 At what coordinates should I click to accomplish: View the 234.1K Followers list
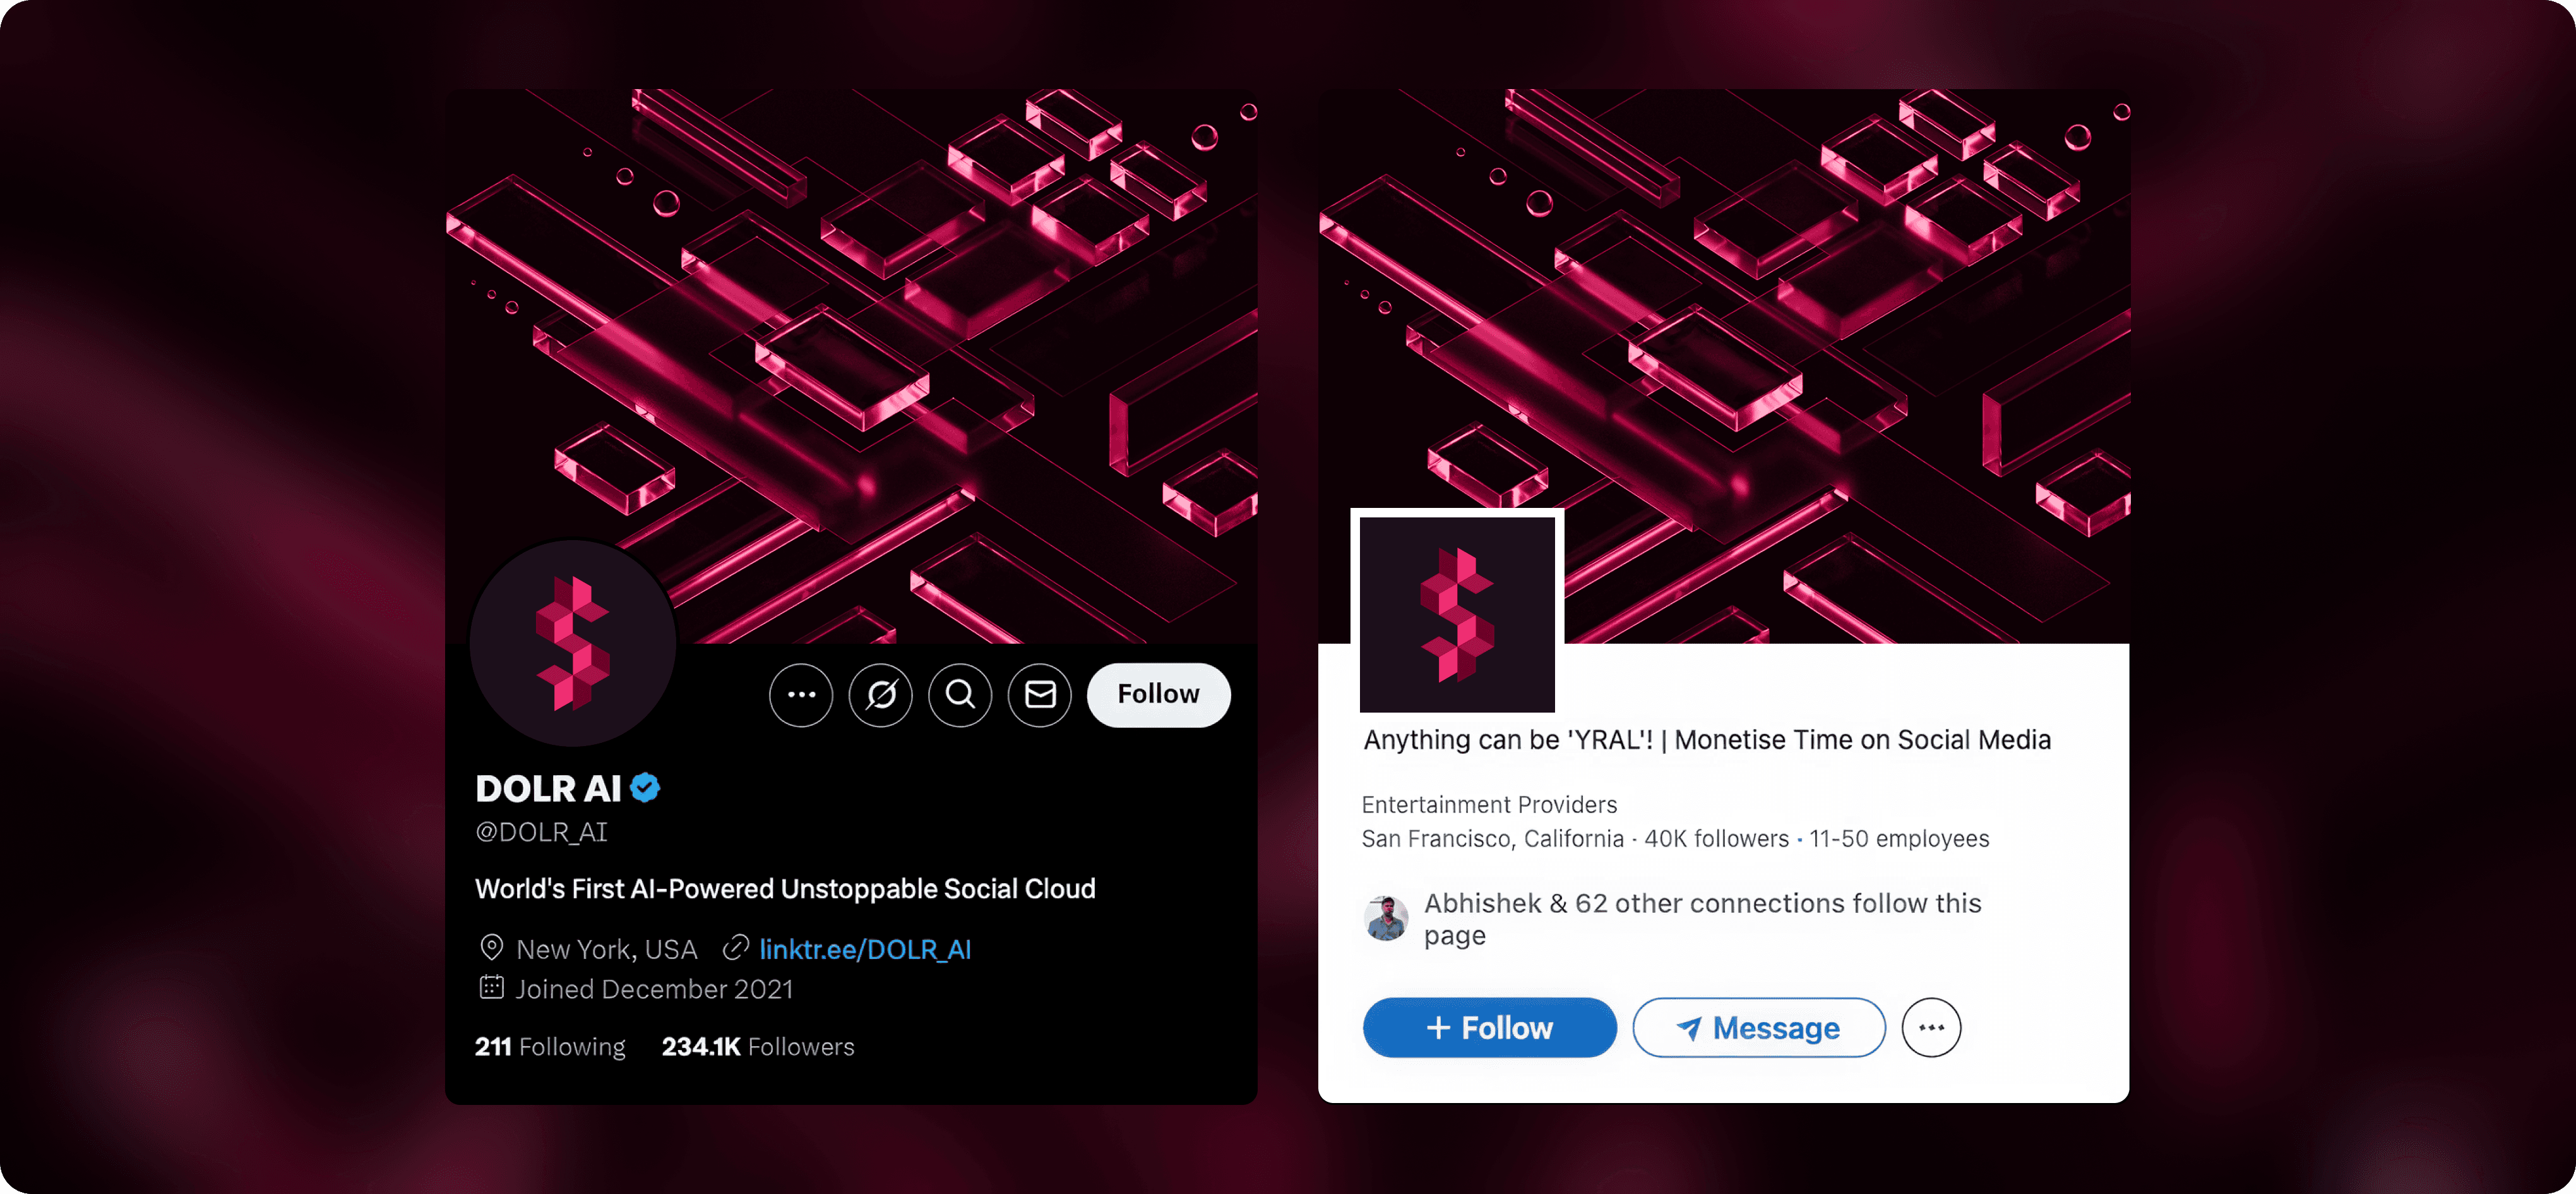pyautogui.click(x=758, y=1047)
